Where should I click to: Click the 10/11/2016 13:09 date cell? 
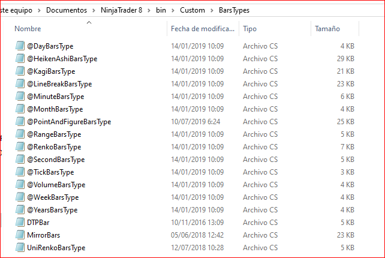(197, 223)
